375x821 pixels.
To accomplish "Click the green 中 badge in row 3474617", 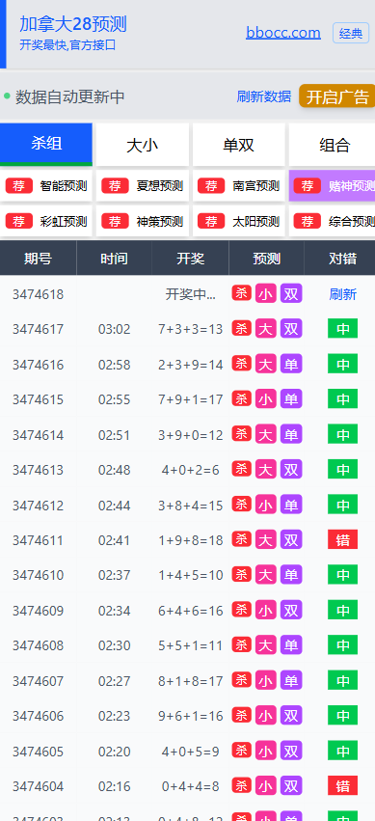I will 342,329.
